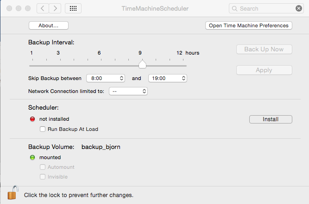
Task: Click the red not installed status indicator
Action: (x=32, y=119)
